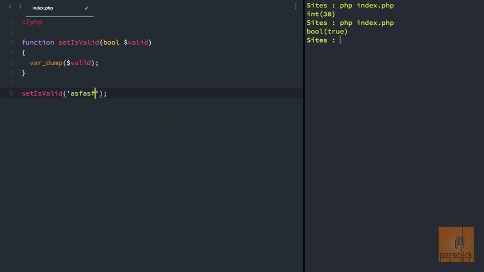Click line number 8 in the gutter
484x272 pixels.
pos(11,93)
